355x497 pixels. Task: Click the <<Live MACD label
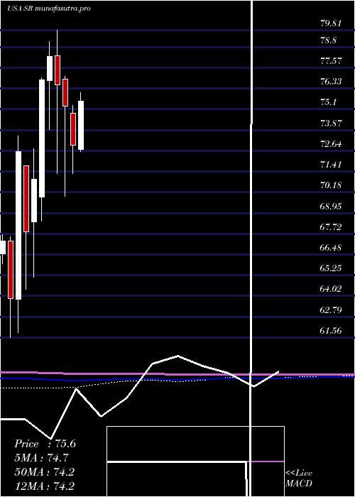click(x=299, y=478)
